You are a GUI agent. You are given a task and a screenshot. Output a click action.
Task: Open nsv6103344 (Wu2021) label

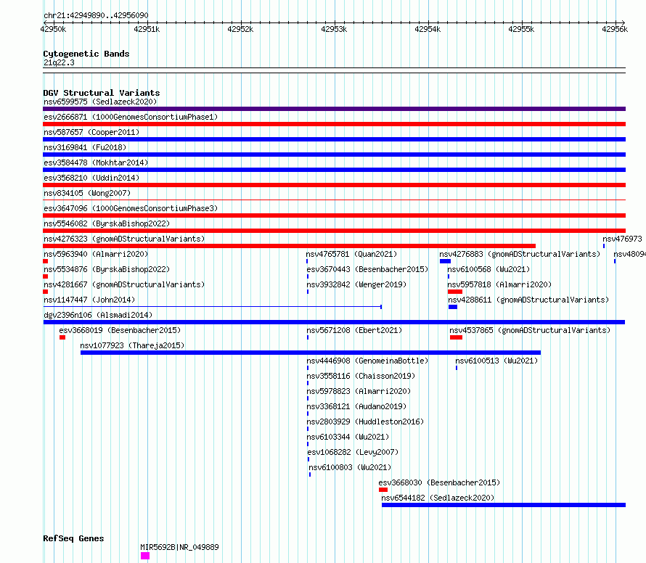[x=348, y=437]
